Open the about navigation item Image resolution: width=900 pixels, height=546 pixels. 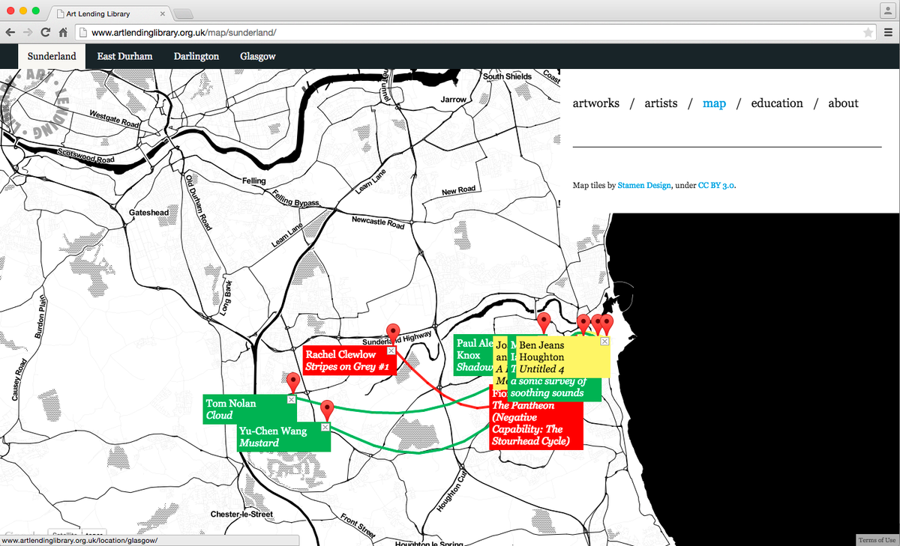843,103
